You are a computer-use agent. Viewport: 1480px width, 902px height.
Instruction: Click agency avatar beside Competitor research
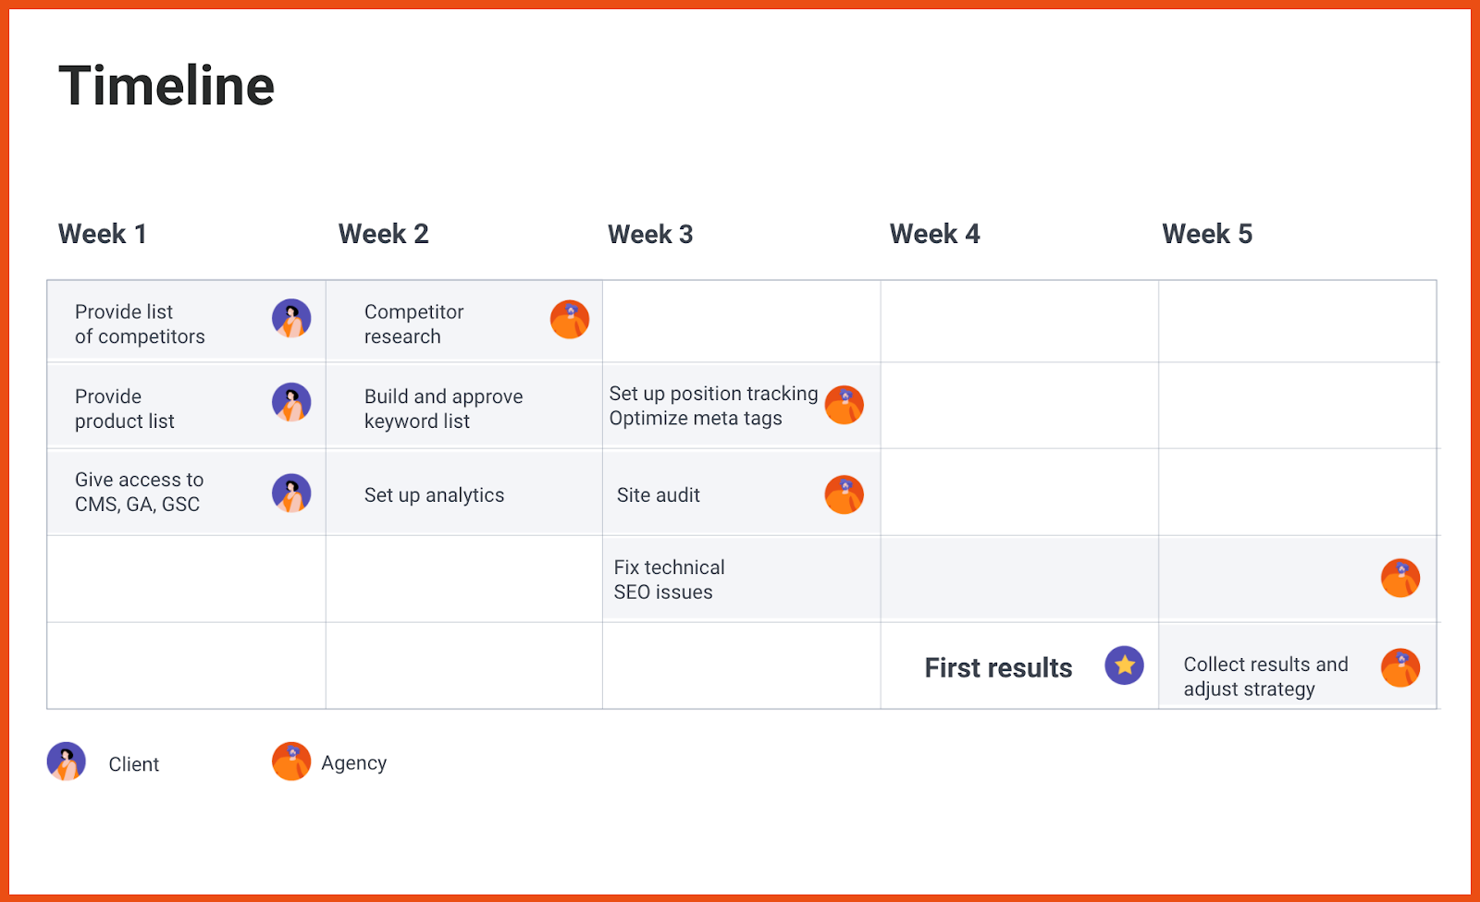click(x=570, y=320)
